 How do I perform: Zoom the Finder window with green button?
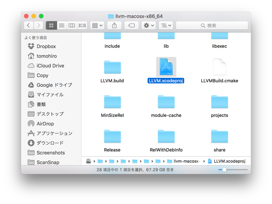[41, 16]
